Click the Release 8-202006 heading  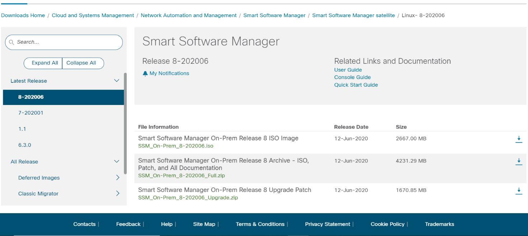[x=175, y=61]
